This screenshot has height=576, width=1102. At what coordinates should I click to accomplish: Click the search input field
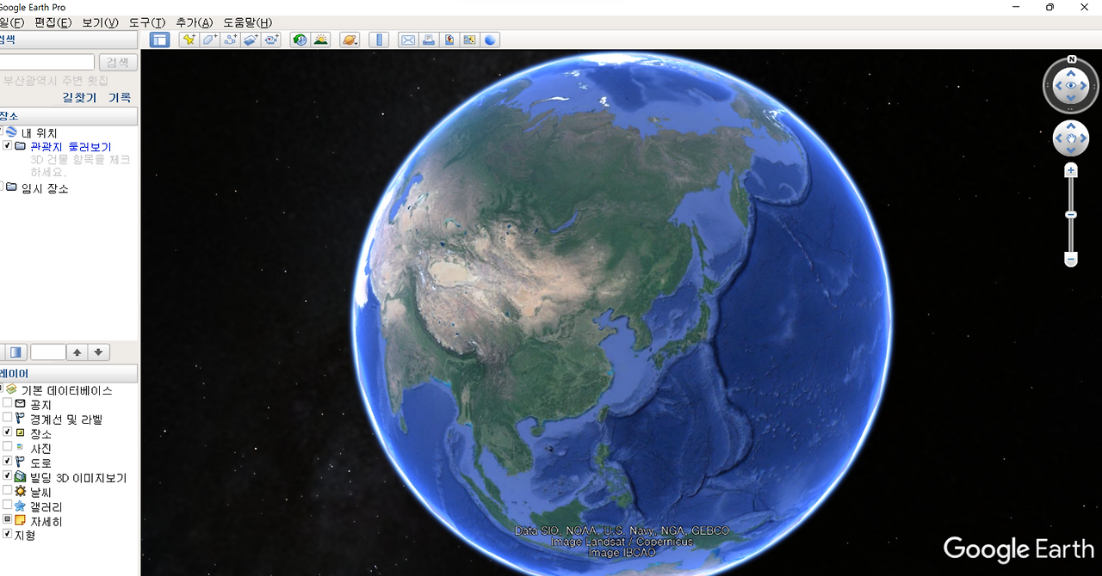coord(46,62)
